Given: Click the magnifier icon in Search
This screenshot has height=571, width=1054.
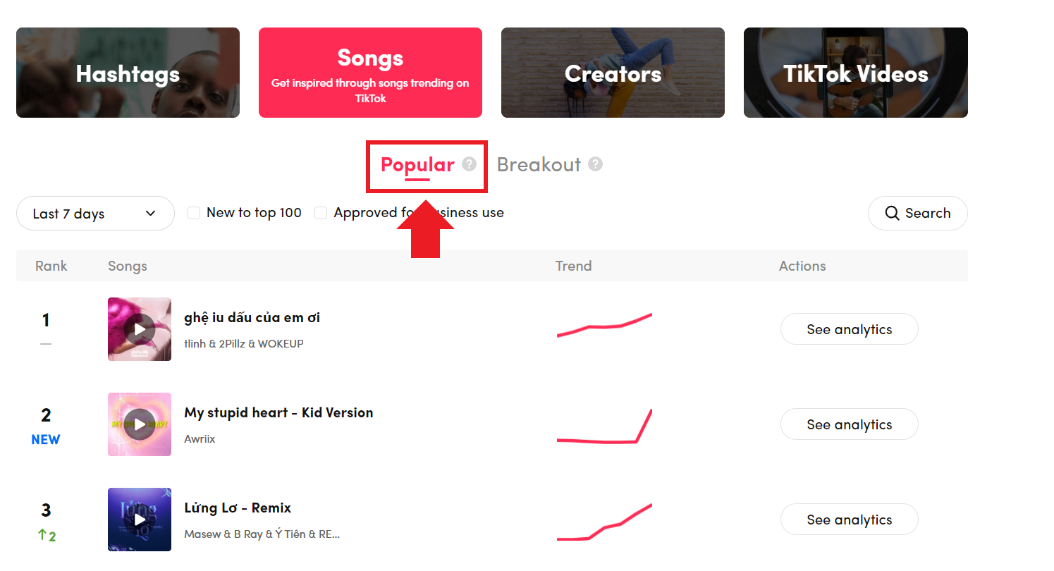Looking at the screenshot, I should point(892,214).
